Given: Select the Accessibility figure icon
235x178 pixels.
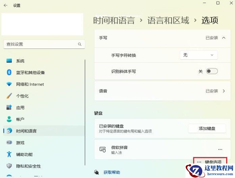Looking at the screenshot, I should coord(9,154).
